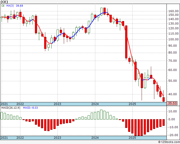
Task: Click the 2023 label on MACD timeline
Action: pos(57,138)
